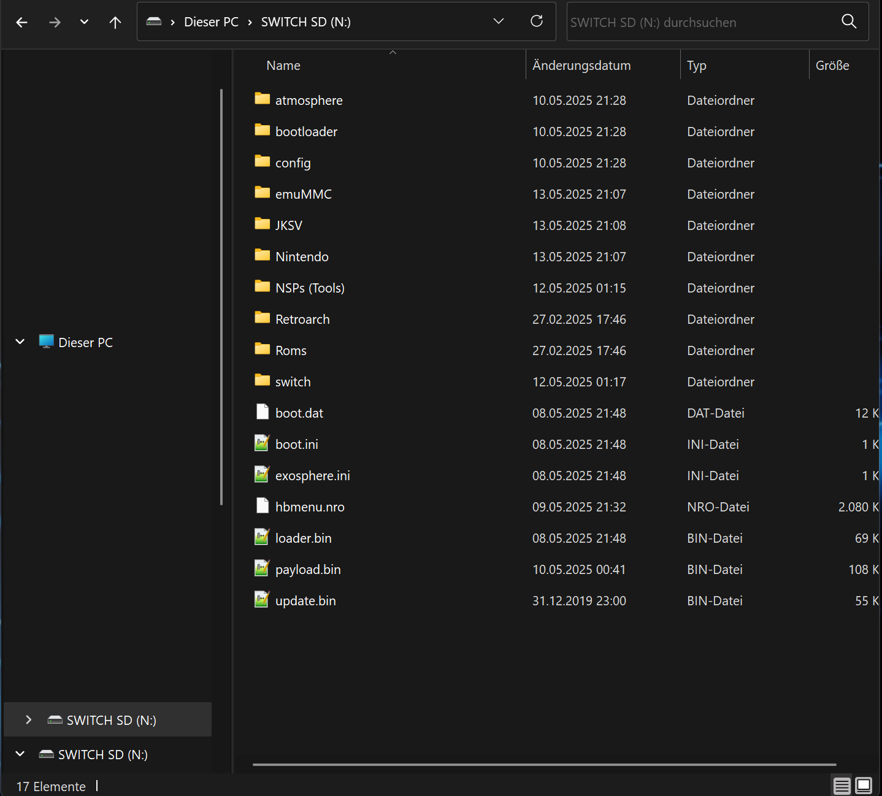Select the Retroarch folder icon
The image size is (882, 796).
tap(263, 318)
